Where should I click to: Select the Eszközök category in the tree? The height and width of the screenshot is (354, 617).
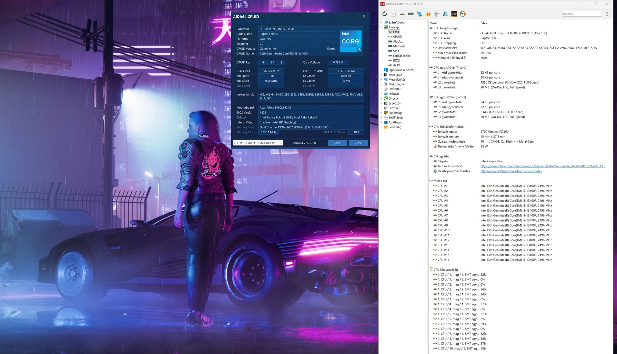(x=394, y=103)
